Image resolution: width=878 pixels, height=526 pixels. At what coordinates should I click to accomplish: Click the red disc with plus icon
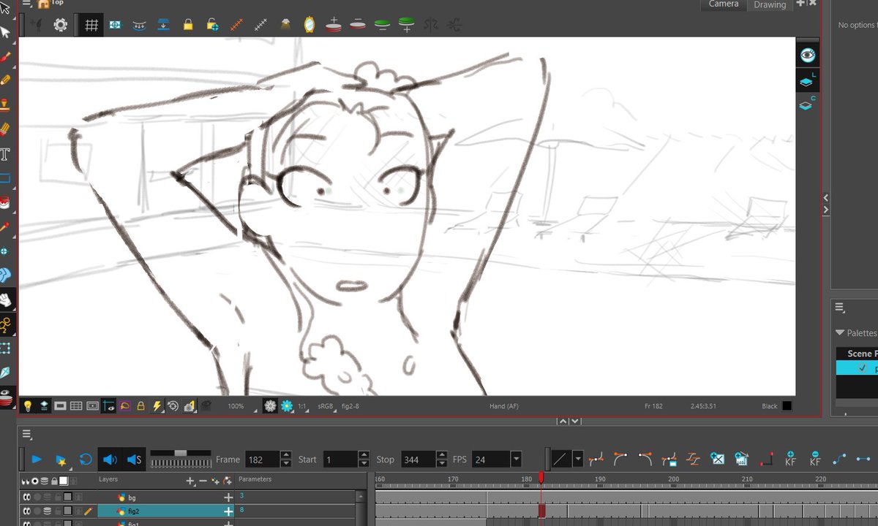click(x=334, y=25)
